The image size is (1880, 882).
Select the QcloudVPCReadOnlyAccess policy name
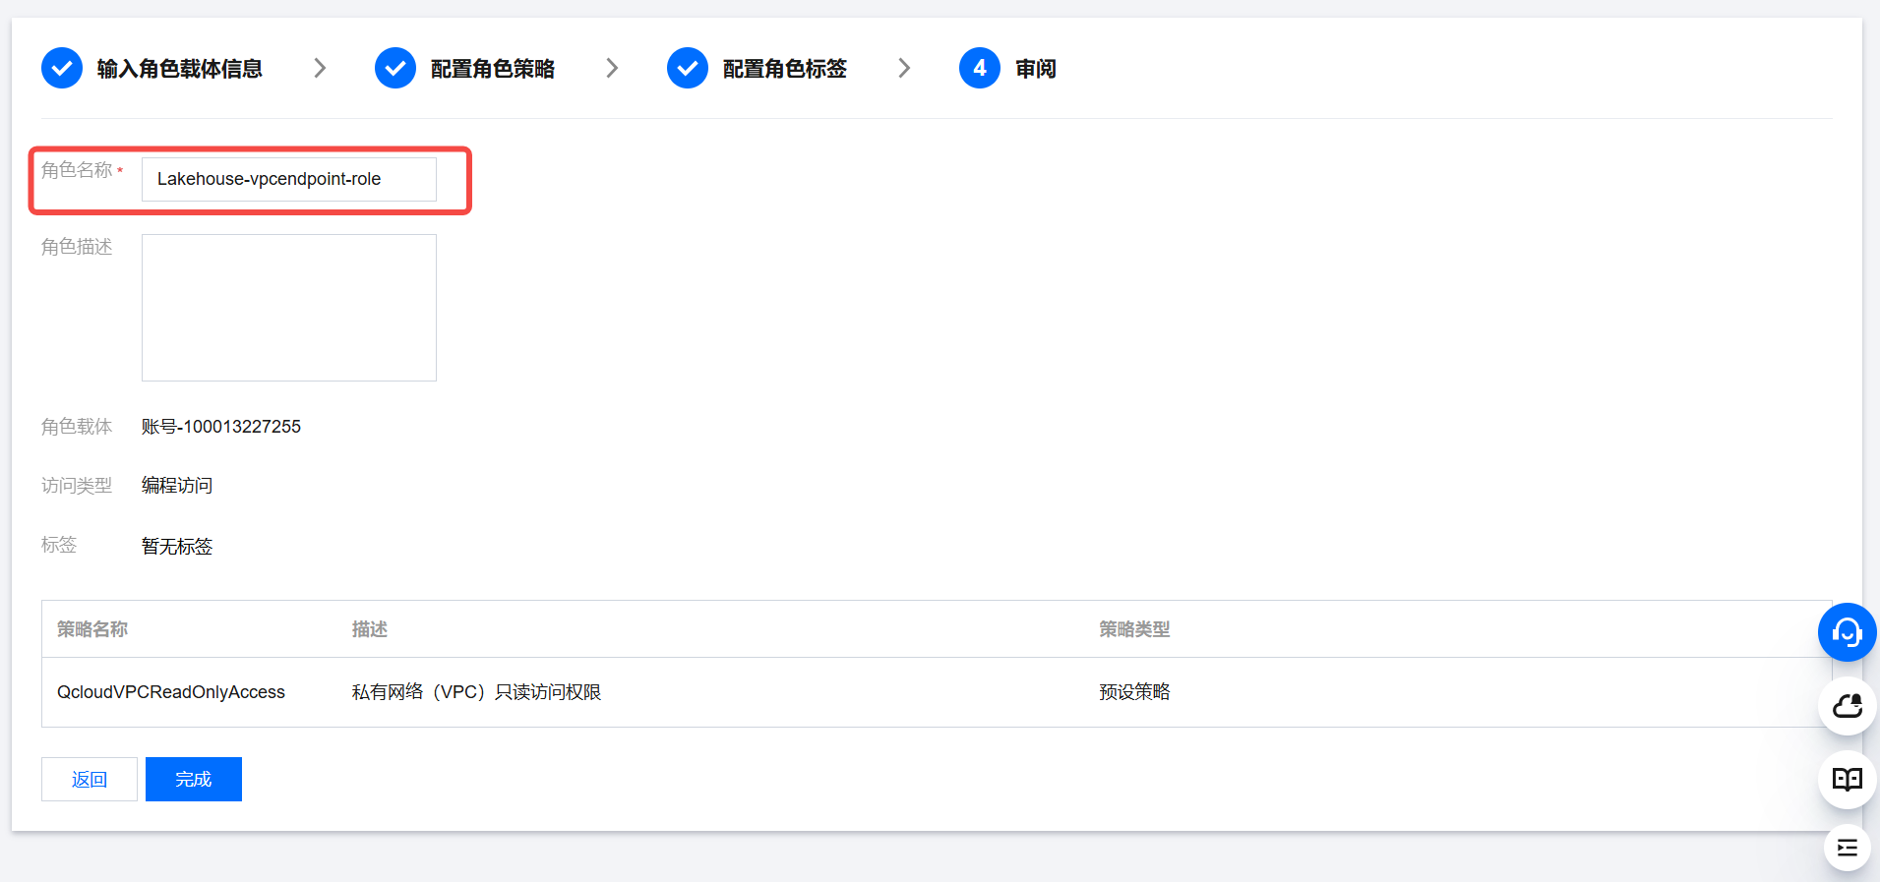[x=171, y=692]
